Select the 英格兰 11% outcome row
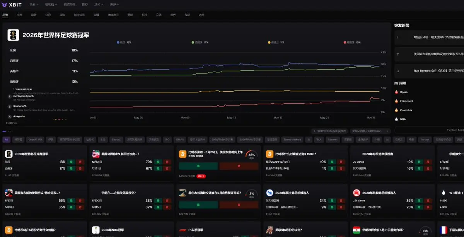The height and width of the screenshot is (237, 464). point(44,71)
